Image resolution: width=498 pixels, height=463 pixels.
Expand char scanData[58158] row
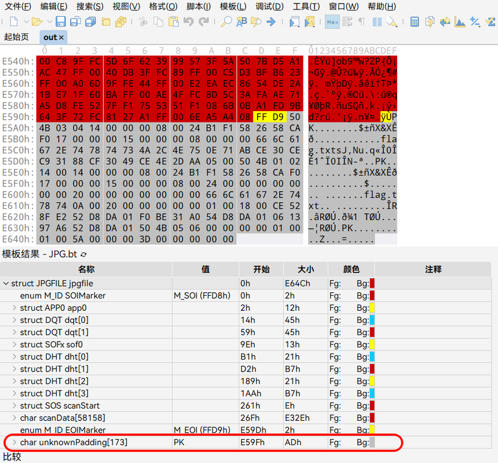point(14,418)
